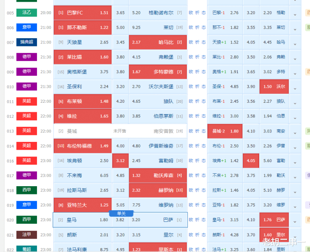The width and height of the screenshot is (310, 252).
Task: Select 皇马 home win odds 1.80
Action: [x=83, y=220]
